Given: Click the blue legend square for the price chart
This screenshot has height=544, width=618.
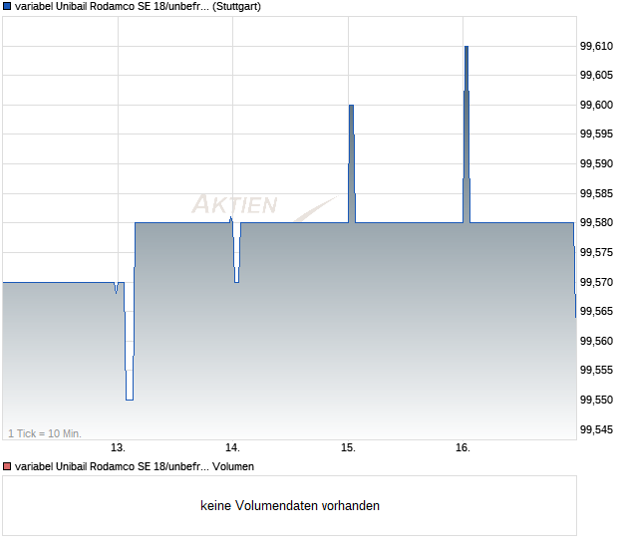Looking at the screenshot, I should (x=7, y=6).
